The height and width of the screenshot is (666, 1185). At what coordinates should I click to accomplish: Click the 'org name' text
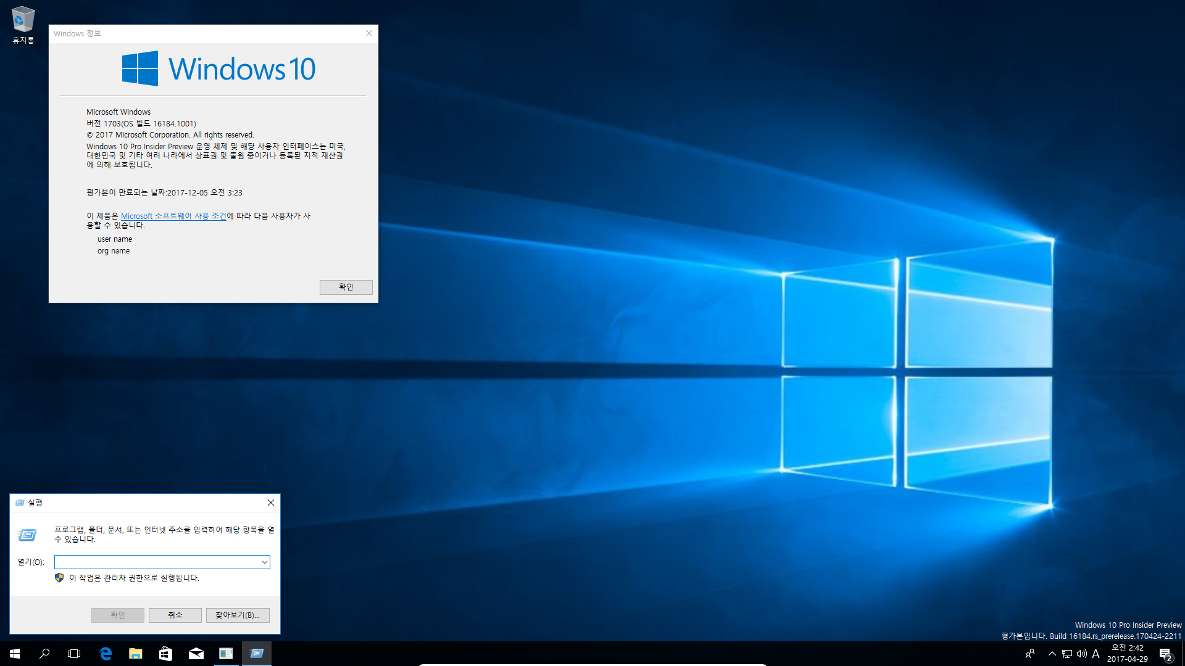click(x=114, y=251)
